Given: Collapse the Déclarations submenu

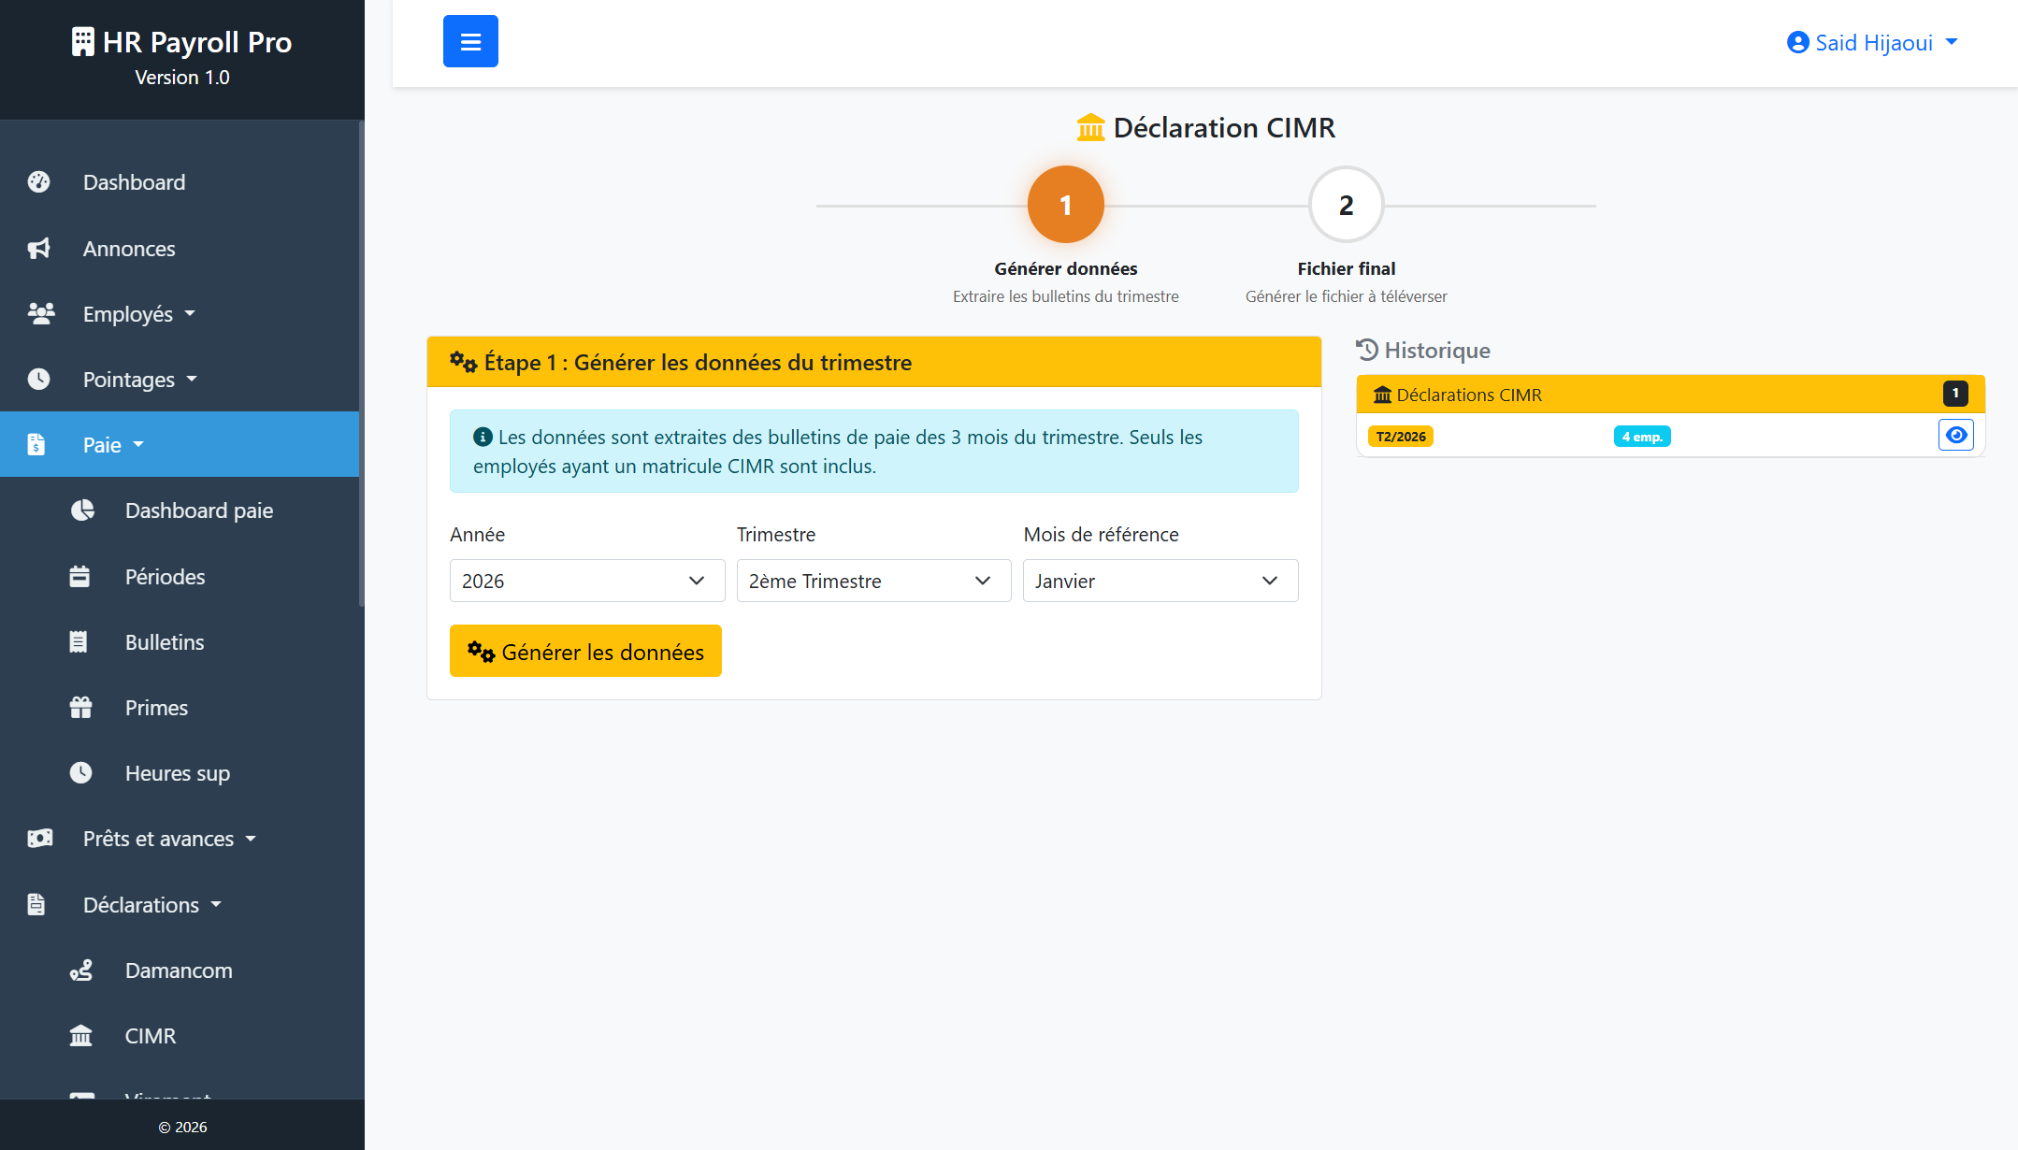Looking at the screenshot, I should pos(180,905).
